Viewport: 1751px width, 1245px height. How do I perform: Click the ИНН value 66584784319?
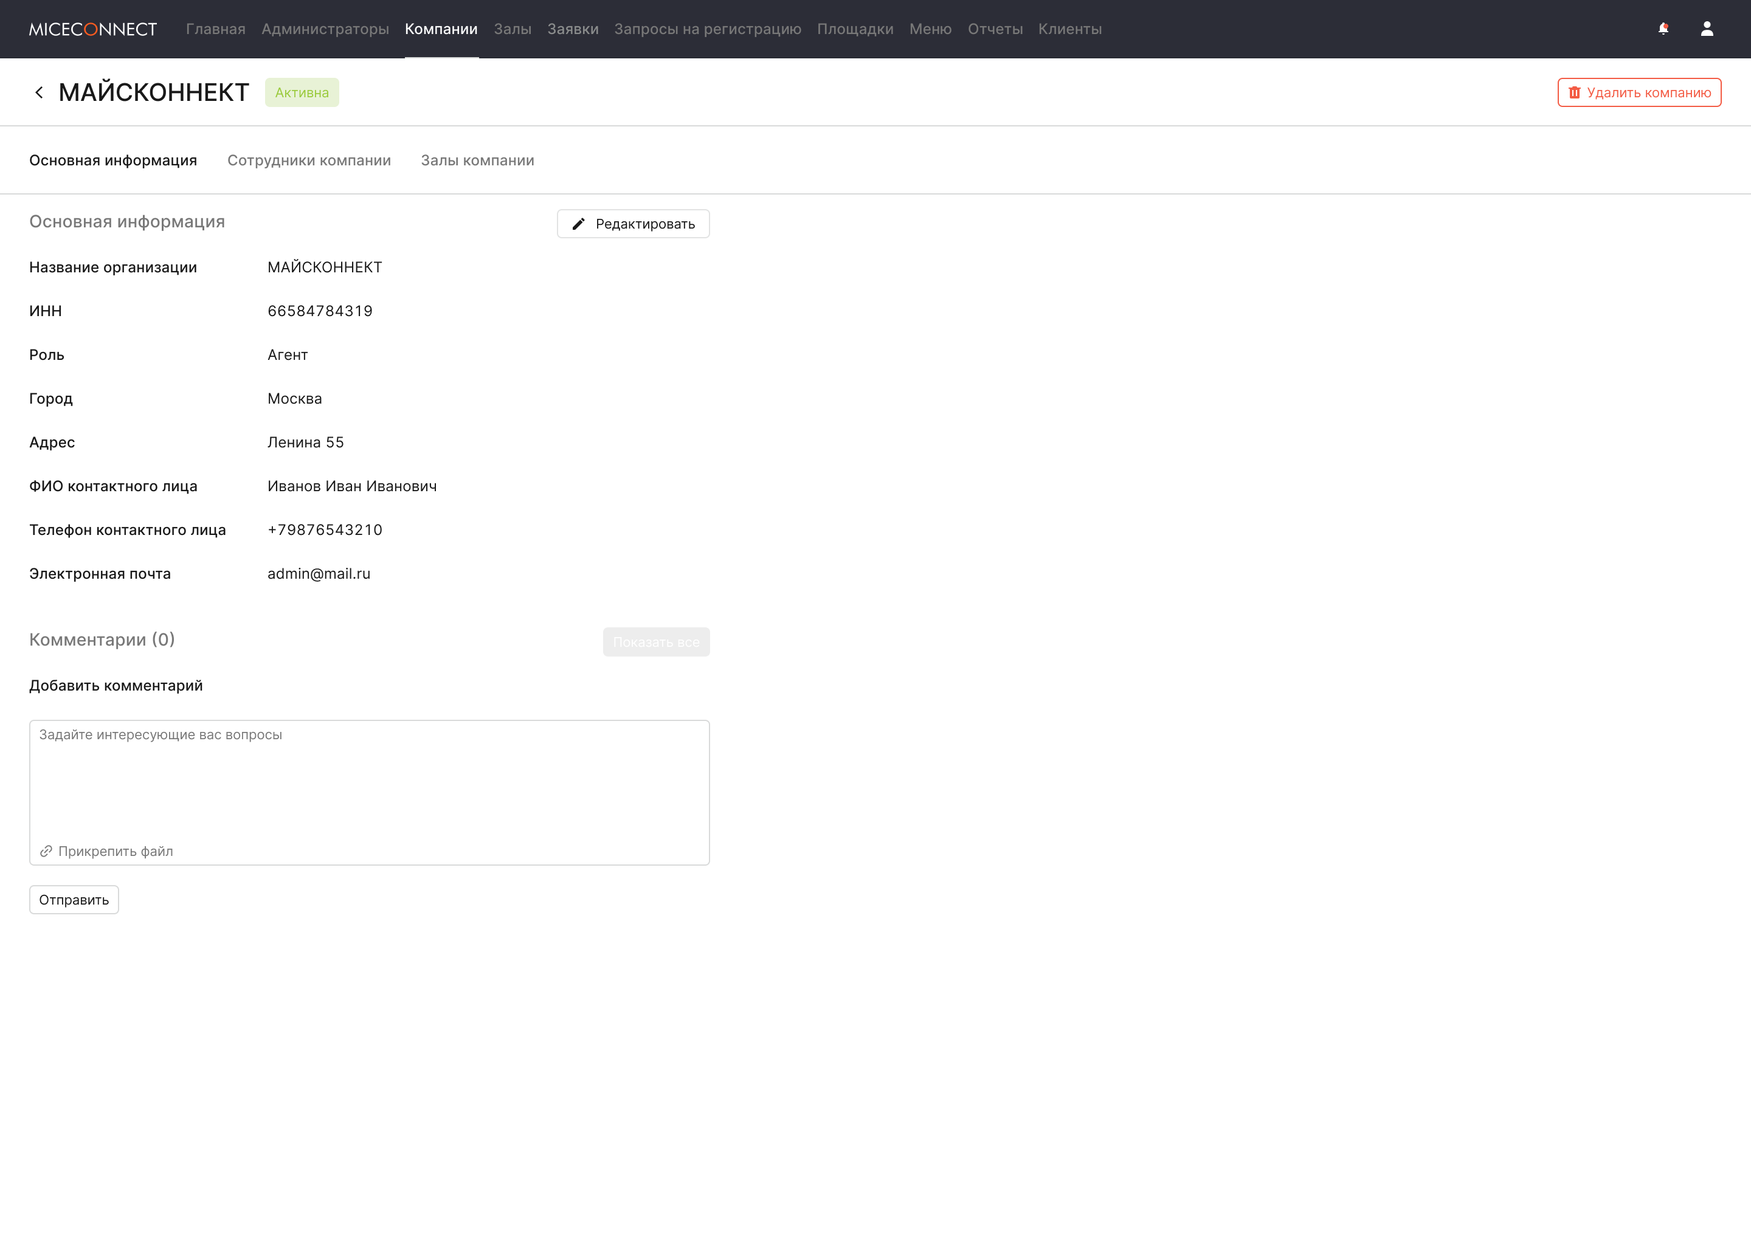[320, 311]
